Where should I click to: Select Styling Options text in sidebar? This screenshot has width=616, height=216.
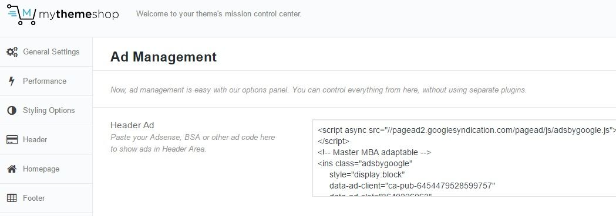pos(49,111)
